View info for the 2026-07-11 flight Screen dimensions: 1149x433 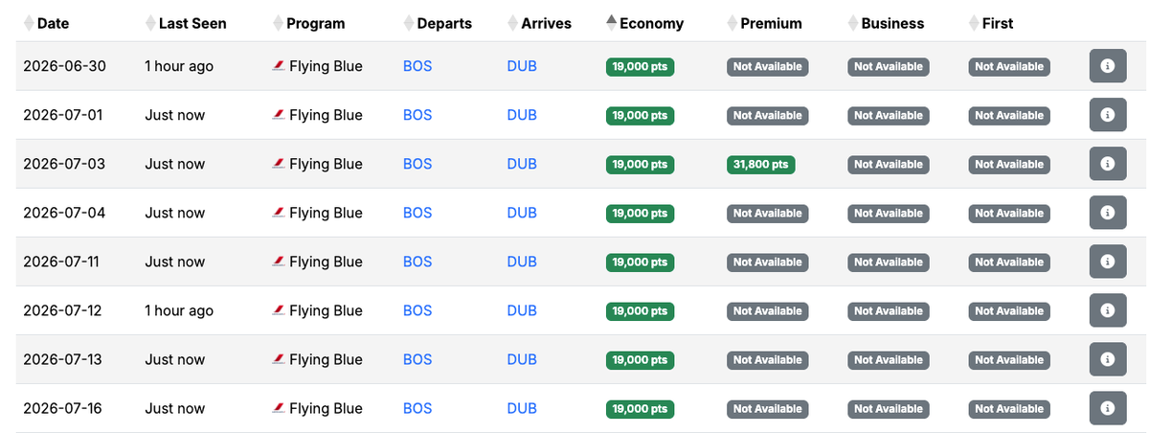[x=1108, y=262]
